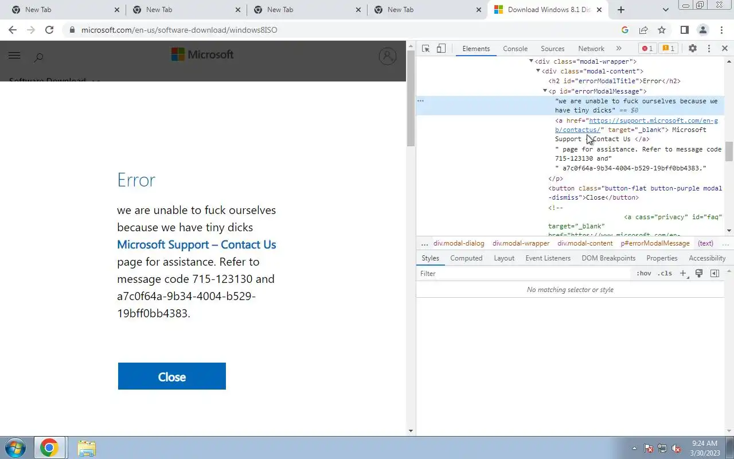734x459 pixels.
Task: Open the red error count badge
Action: tap(647, 49)
